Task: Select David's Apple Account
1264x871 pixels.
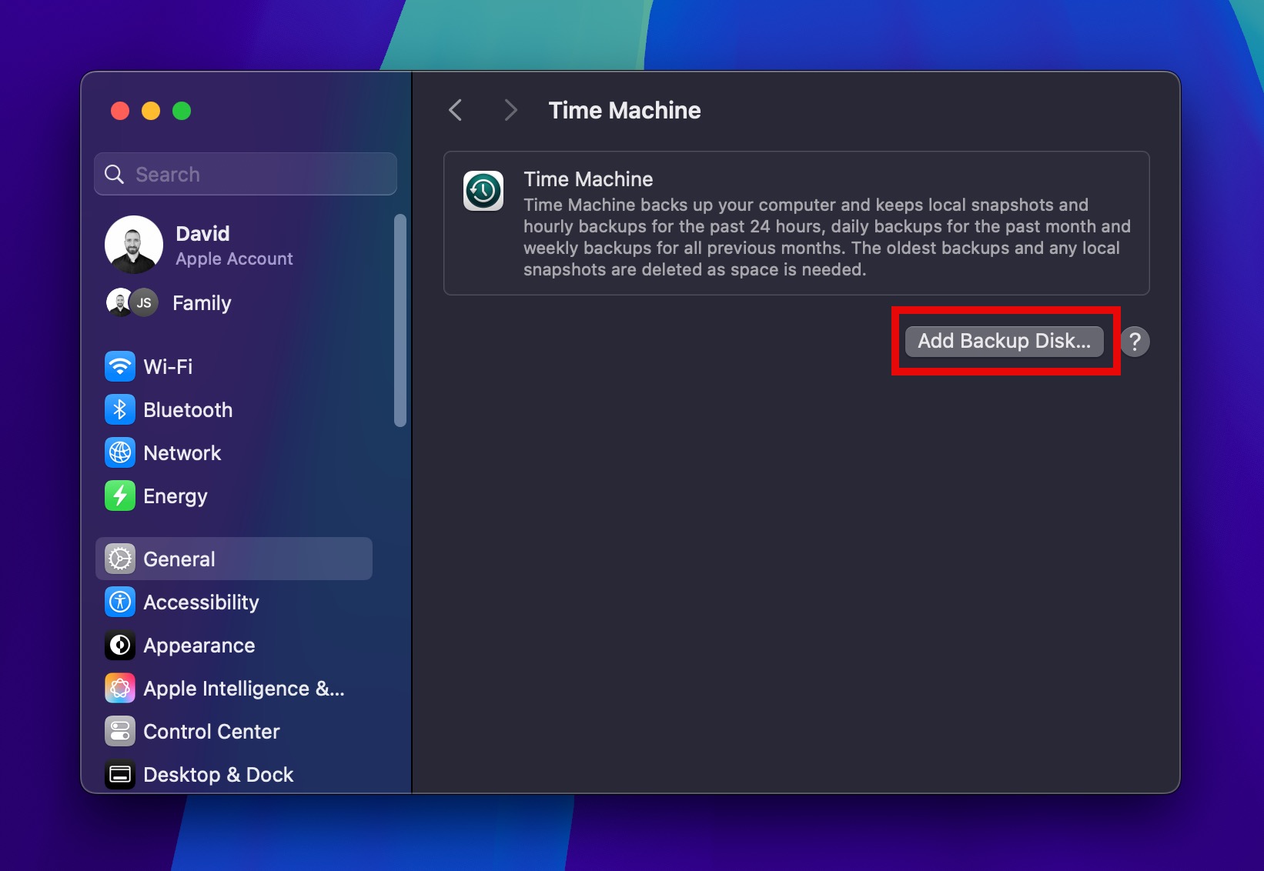Action: (x=233, y=245)
